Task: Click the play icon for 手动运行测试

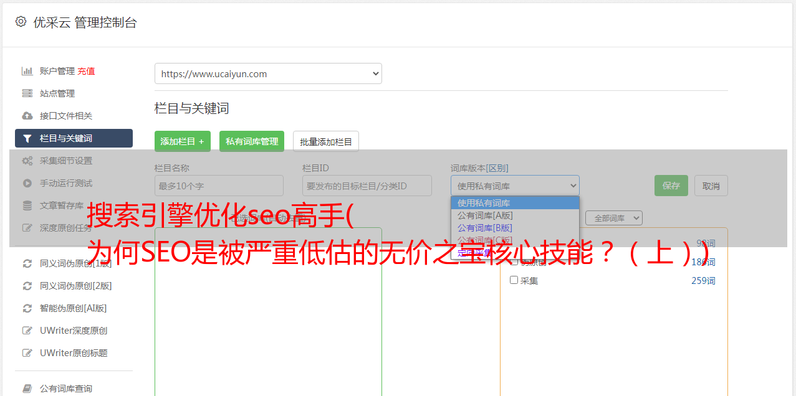Action: (x=27, y=183)
